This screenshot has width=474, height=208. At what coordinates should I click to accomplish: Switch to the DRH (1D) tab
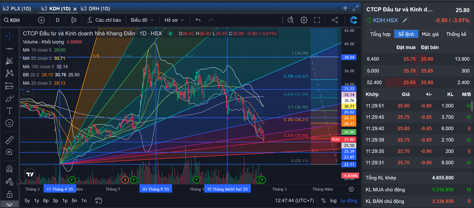[96, 9]
